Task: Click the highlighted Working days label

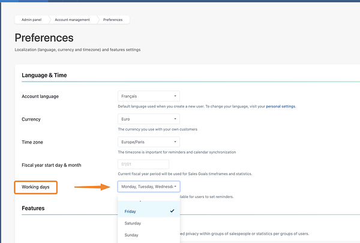Action: click(36, 187)
